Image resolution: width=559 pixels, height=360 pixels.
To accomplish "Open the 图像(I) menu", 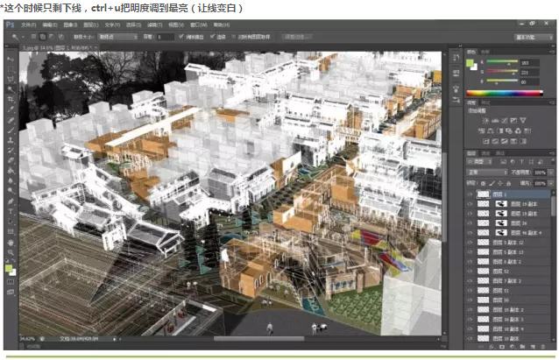I will 70,25.
